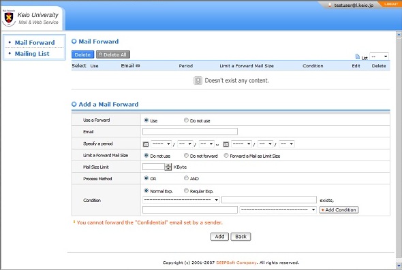Select Do not use for mail size limit

tap(146, 155)
